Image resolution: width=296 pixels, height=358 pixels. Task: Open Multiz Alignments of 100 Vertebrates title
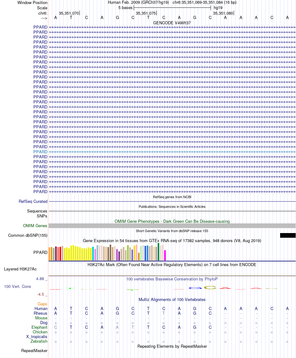pos(172,299)
